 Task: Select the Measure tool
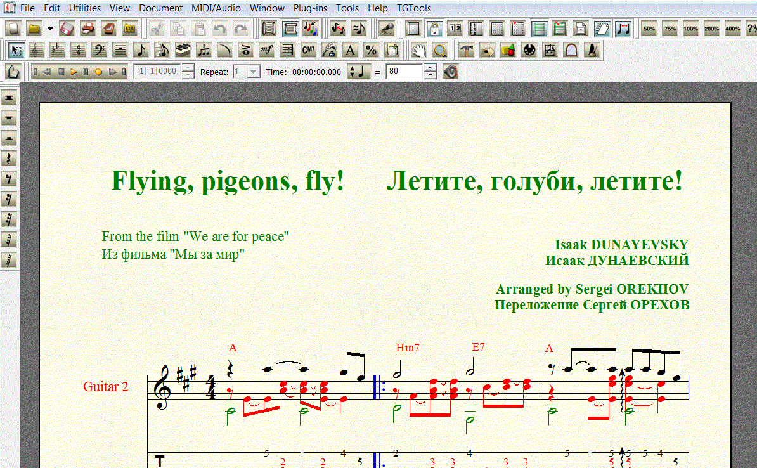coord(120,50)
